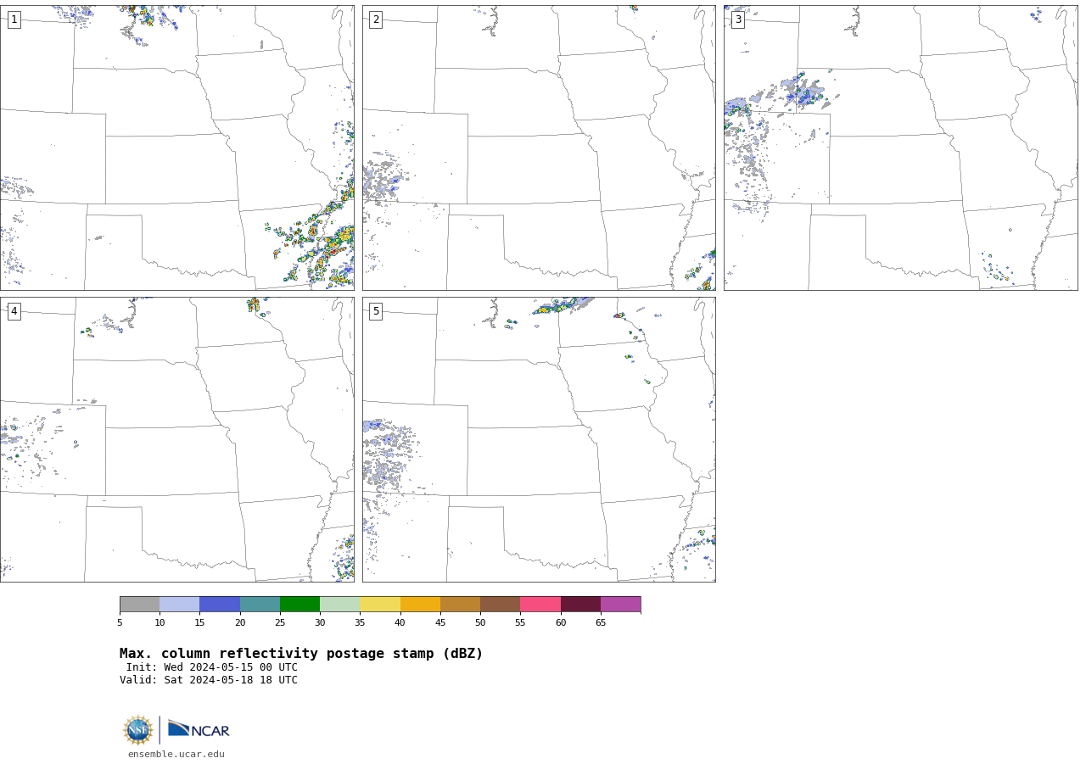The height and width of the screenshot is (764, 1086).
Task: Open ensemble member 5 map thumbnail
Action: point(539,439)
